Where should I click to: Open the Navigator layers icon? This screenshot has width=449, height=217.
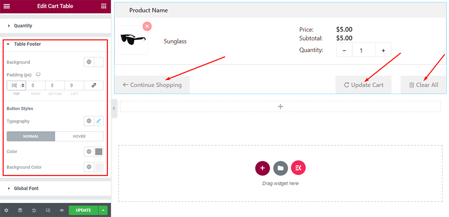pos(20,210)
